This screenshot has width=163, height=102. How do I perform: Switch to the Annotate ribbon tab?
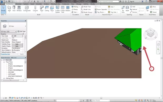click(39, 4)
